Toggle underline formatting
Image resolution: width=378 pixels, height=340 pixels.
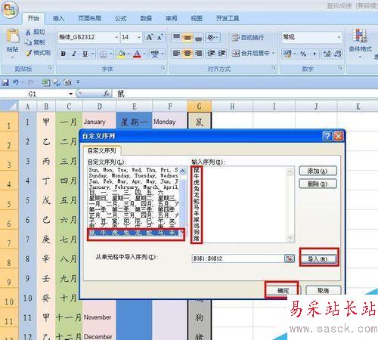pyautogui.click(x=85, y=54)
